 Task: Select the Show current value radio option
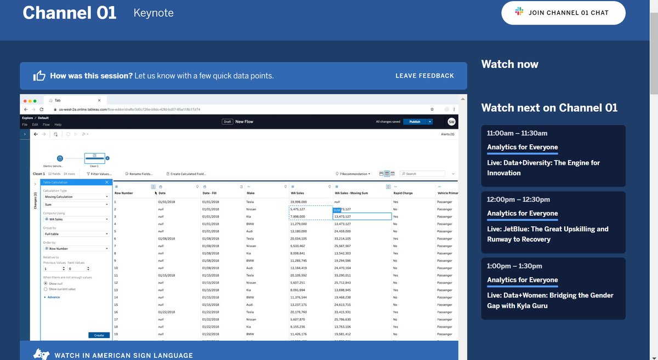tap(45, 289)
